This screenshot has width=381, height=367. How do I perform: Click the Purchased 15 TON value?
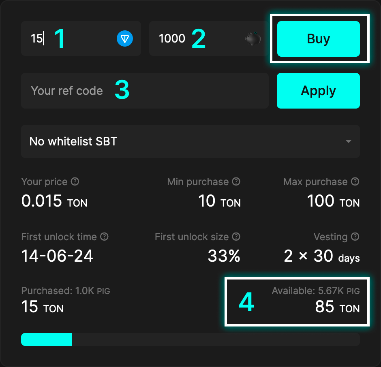(43, 307)
